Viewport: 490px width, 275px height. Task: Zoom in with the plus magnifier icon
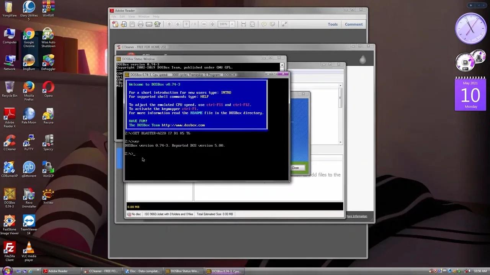[x=212, y=24]
